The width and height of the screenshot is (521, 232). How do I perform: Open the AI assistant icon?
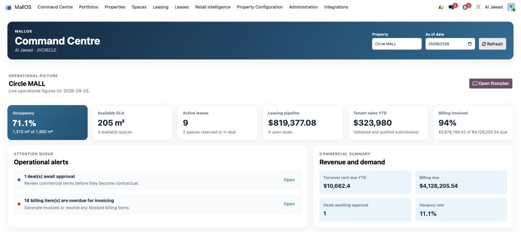pos(441,7)
